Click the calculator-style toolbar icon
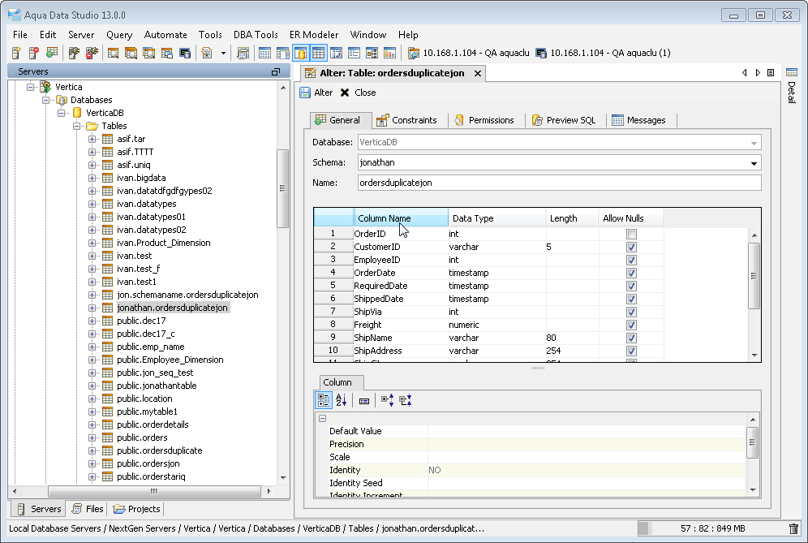Screen dimensions: 808x543 click(x=243, y=53)
